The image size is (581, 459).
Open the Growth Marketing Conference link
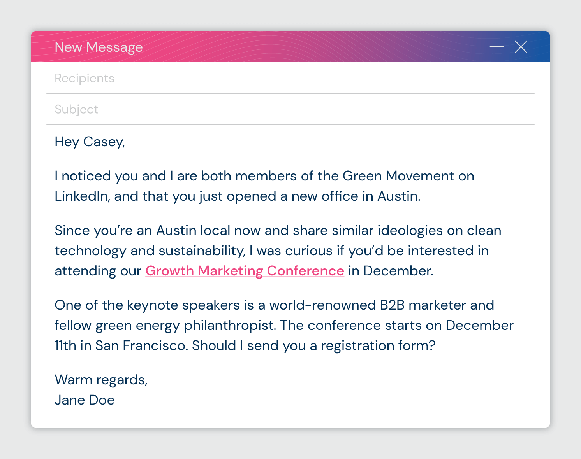[x=245, y=271]
